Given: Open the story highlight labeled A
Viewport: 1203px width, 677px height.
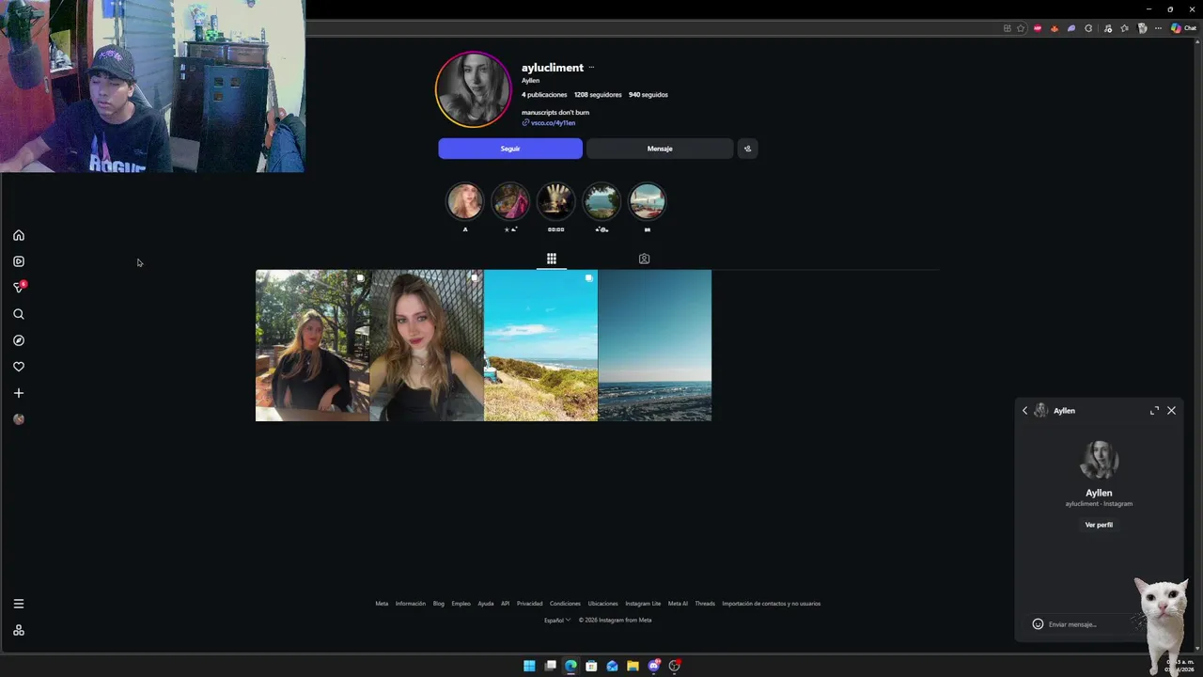Looking at the screenshot, I should point(464,201).
